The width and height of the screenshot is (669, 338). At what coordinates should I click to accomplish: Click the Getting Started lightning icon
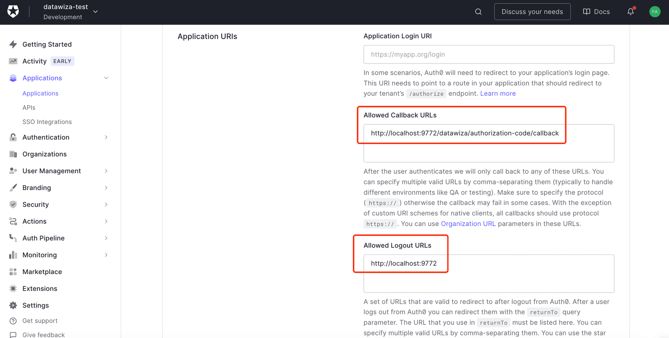click(13, 44)
